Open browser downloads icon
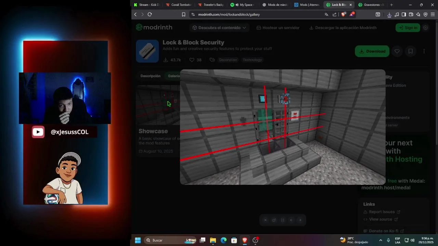 pos(389,14)
